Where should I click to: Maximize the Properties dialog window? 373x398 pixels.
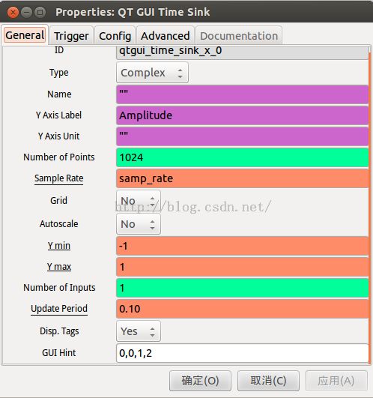(x=40, y=12)
